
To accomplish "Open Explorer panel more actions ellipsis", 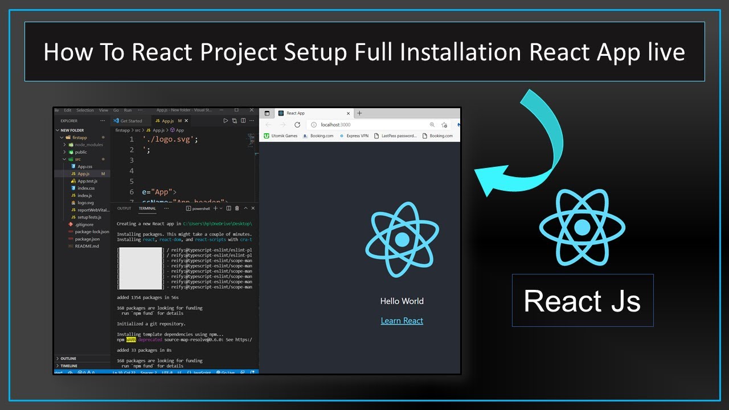I will coord(103,121).
